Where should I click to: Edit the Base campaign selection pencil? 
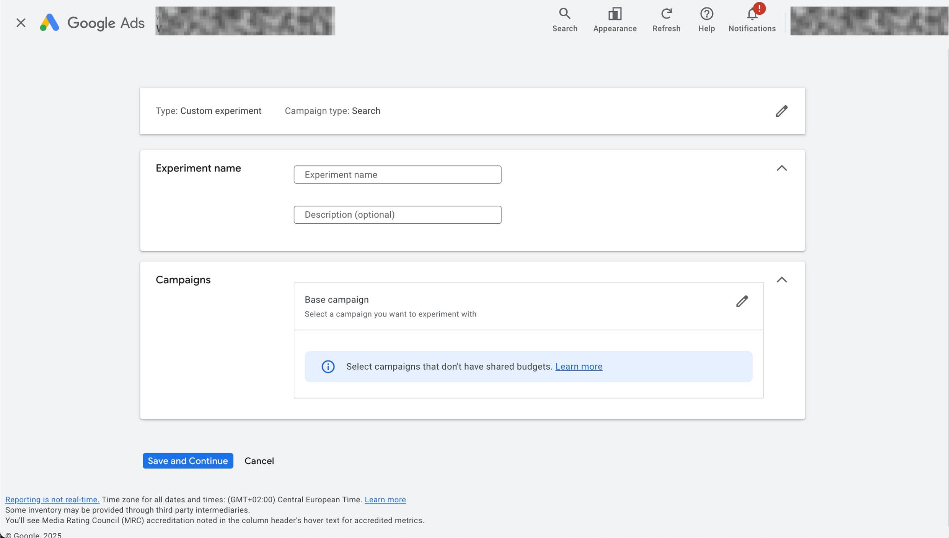pyautogui.click(x=742, y=302)
